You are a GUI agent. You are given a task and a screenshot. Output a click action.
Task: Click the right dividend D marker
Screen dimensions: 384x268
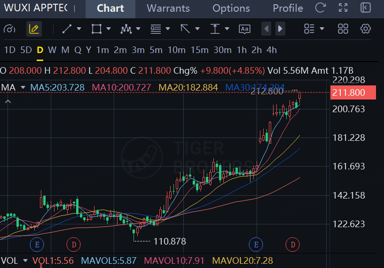click(293, 245)
